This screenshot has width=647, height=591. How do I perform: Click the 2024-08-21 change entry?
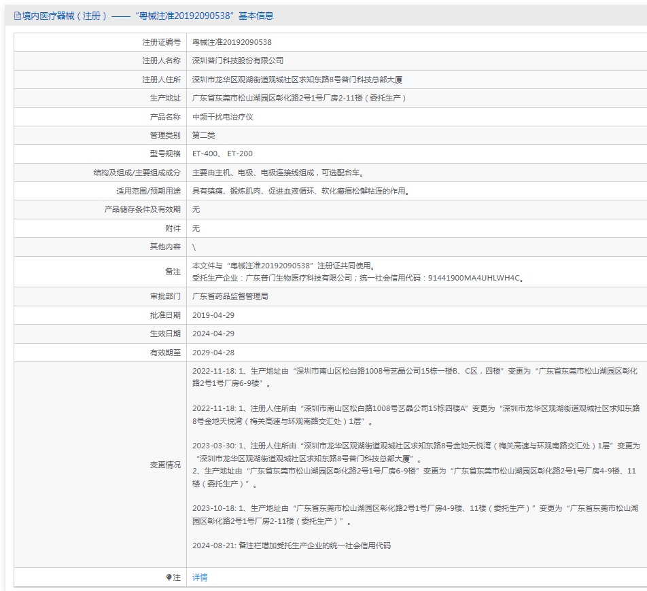click(x=292, y=545)
